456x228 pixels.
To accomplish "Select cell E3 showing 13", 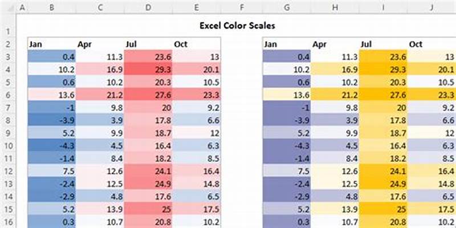I will [x=197, y=56].
